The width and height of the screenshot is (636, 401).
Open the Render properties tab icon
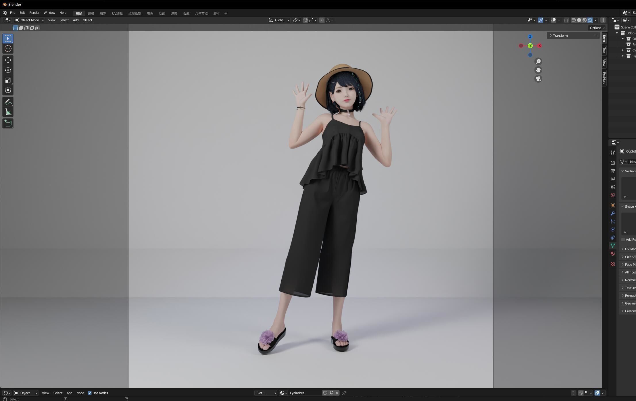click(612, 163)
